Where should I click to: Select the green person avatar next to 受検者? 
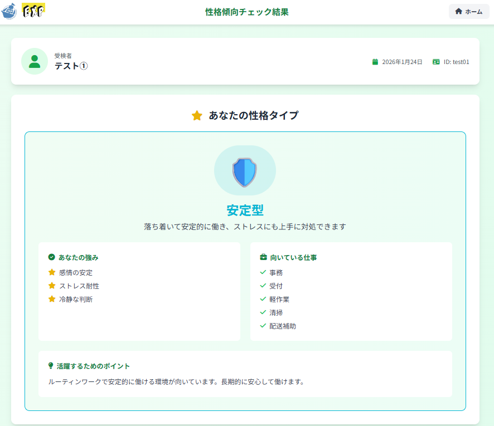tap(34, 61)
